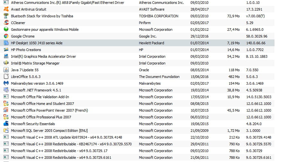The image size is (298, 162).
Task: Click publisher Google Inc.
Action: [x=148, y=36]
